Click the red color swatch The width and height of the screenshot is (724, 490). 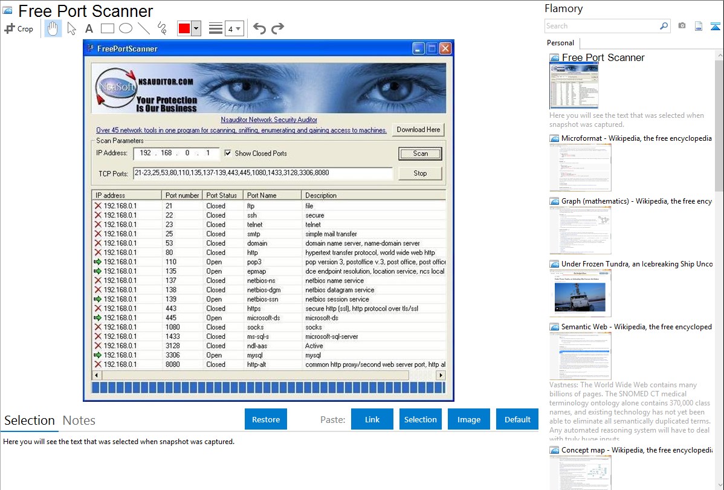(184, 28)
